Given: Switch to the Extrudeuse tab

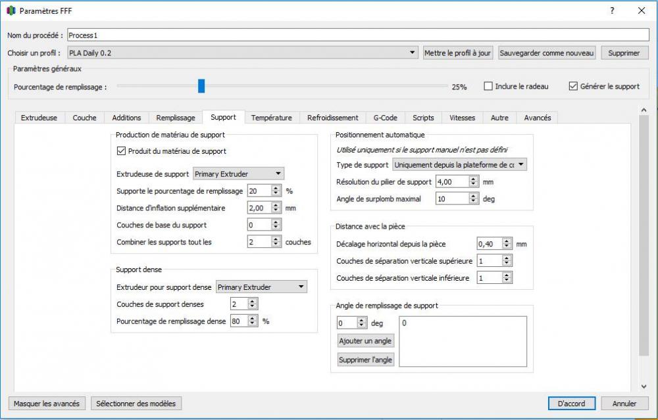Looking at the screenshot, I should (39, 118).
